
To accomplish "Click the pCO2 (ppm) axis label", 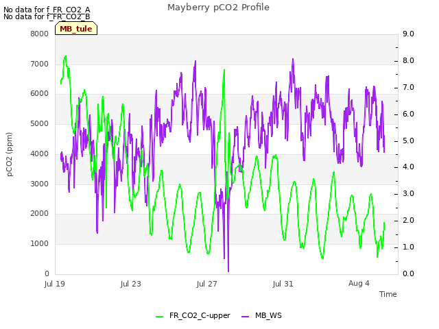I will pyautogui.click(x=10, y=154).
